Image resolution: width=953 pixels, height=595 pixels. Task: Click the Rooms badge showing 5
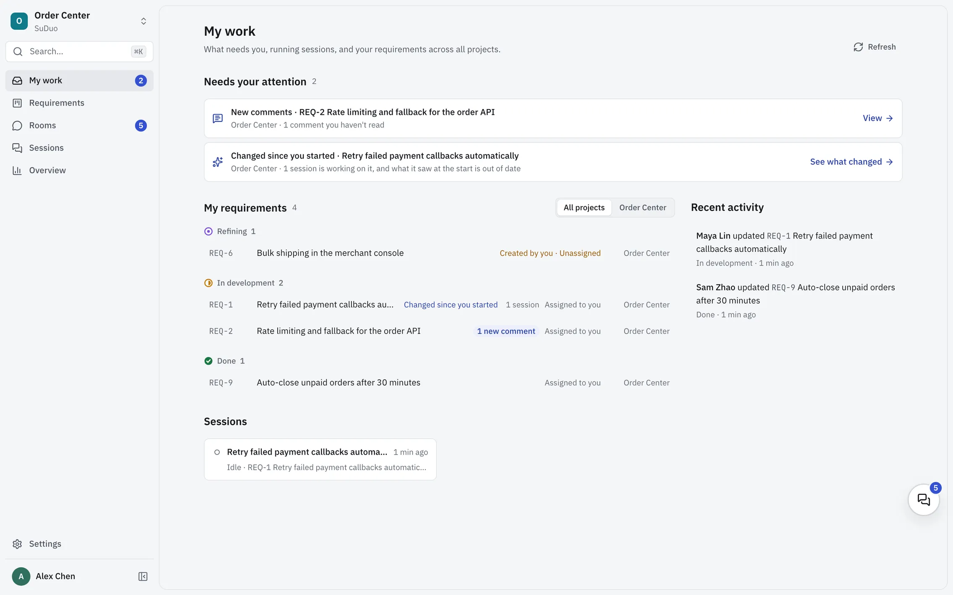coord(141,125)
